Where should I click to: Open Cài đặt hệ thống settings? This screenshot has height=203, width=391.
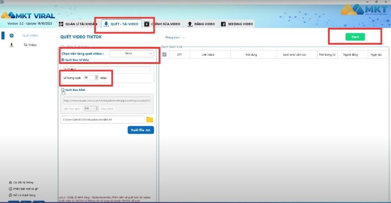point(21,183)
